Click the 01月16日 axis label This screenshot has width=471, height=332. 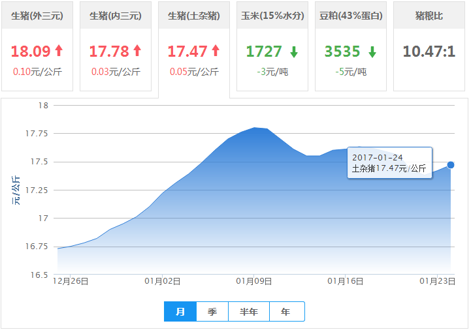click(x=346, y=281)
